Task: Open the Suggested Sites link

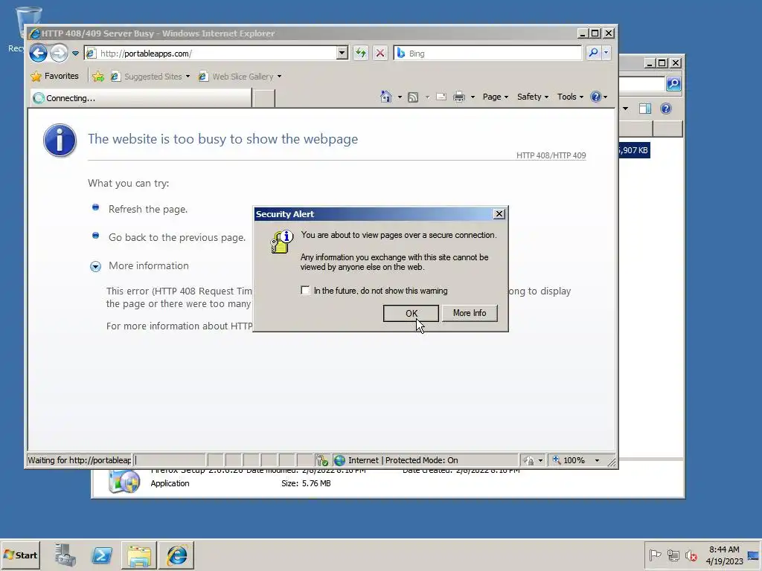Action: [150, 77]
